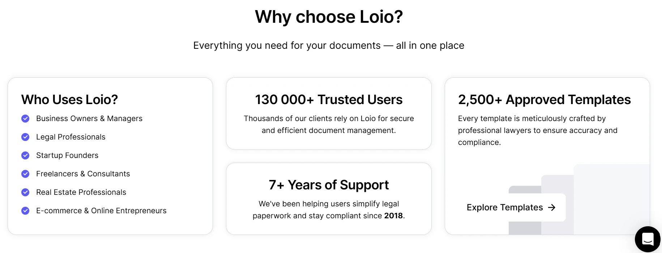Toggle the Startup Founders list entry
The image size is (662, 253).
(x=67, y=155)
